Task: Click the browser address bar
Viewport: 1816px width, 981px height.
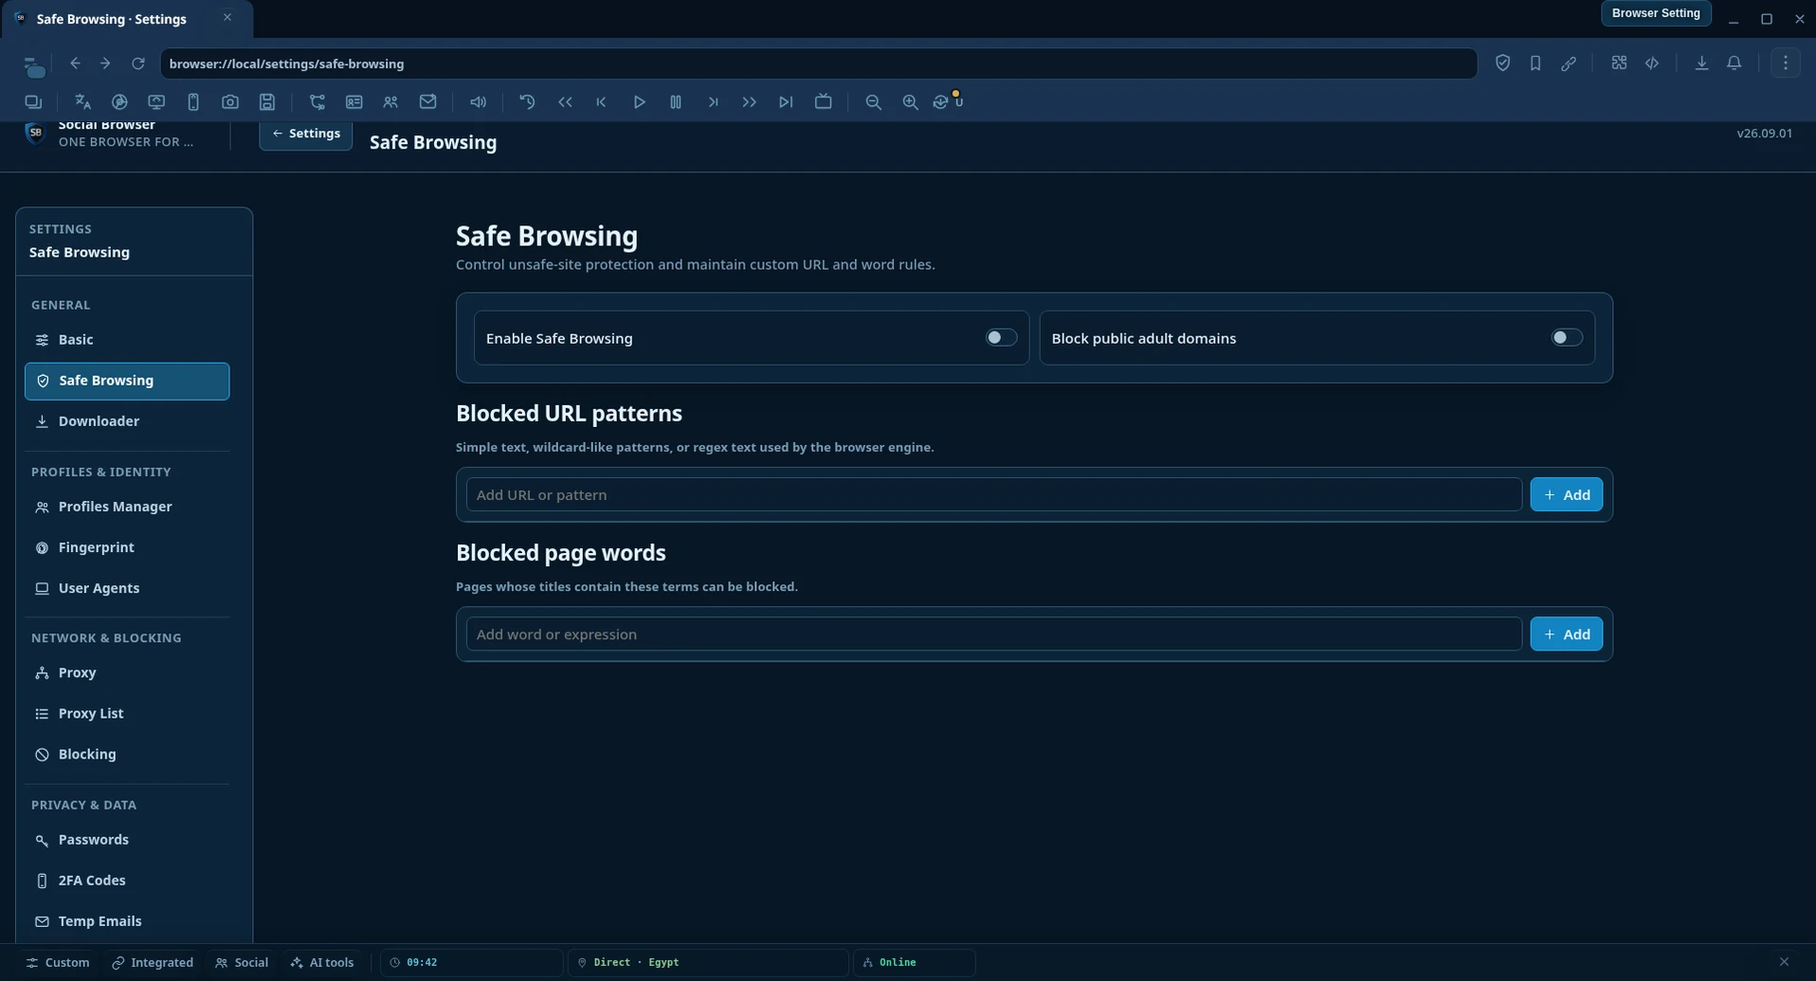Action: tap(819, 63)
